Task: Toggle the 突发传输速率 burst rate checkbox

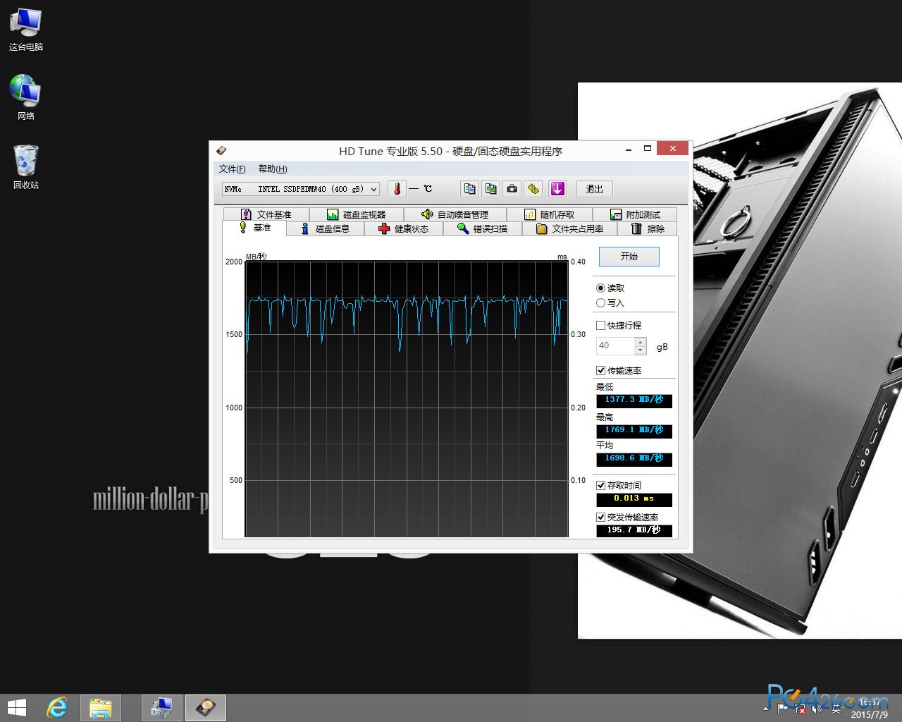Action: tap(601, 517)
